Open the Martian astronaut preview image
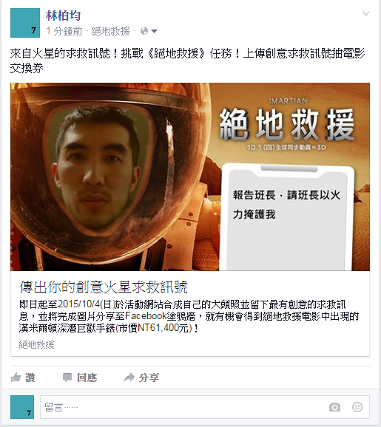Screen dimensions: 381x427 (x=190, y=177)
